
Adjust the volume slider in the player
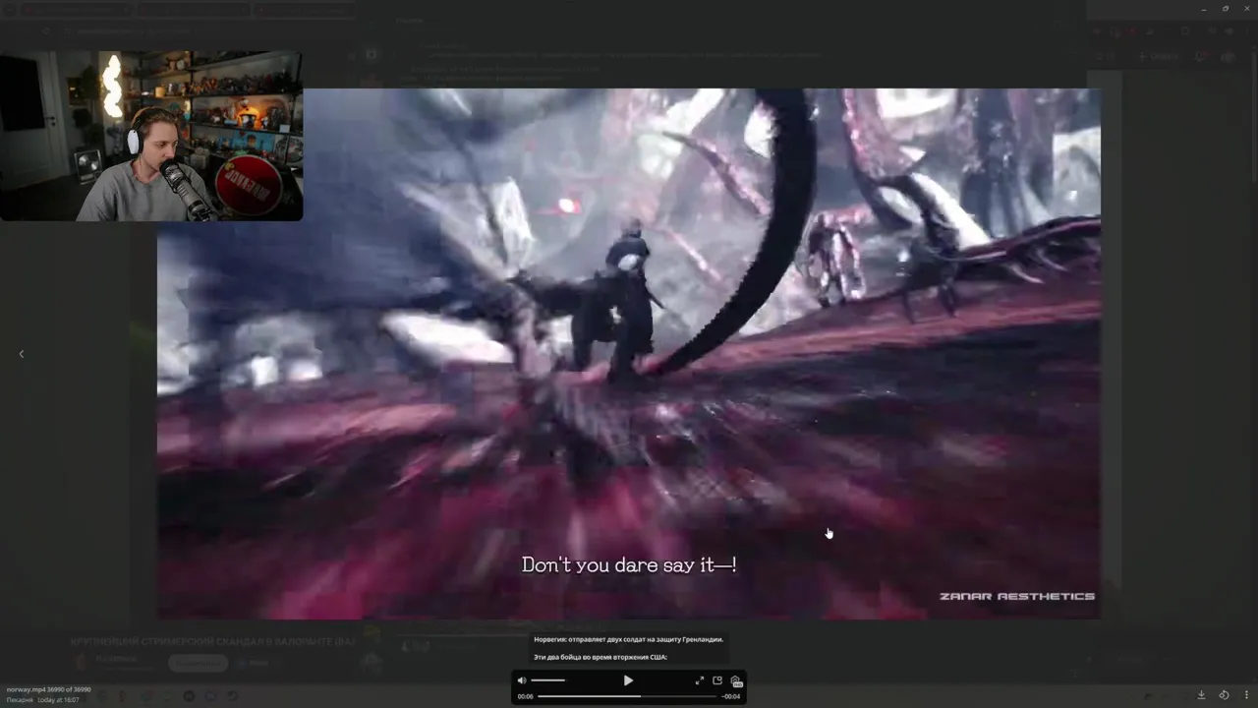[x=548, y=680]
